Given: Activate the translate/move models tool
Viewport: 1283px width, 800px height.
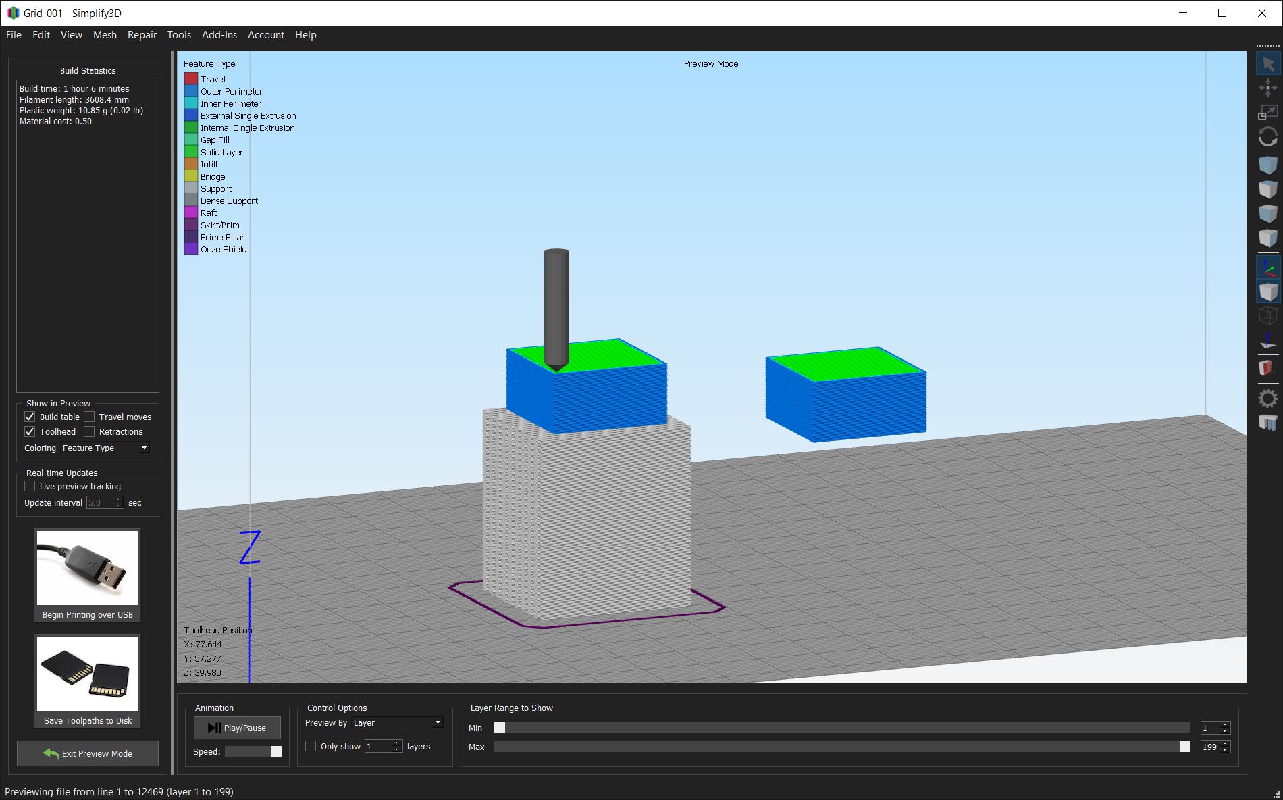Looking at the screenshot, I should point(1267,88).
